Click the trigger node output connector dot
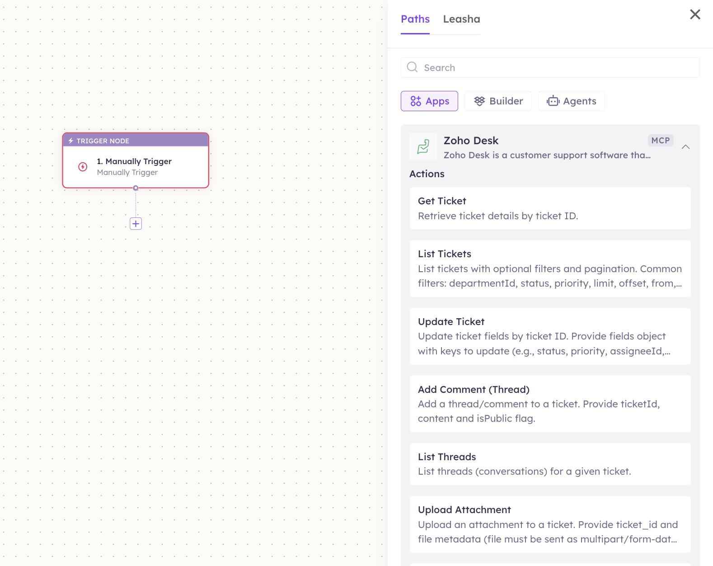This screenshot has width=713, height=566. coord(136,188)
